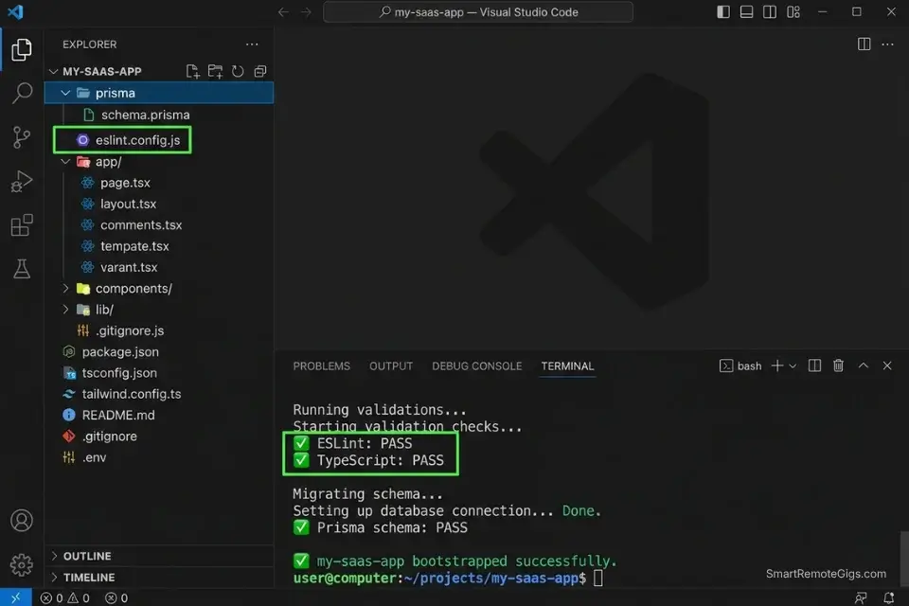Kill terminal with trash icon
The image size is (909, 606).
838,365
